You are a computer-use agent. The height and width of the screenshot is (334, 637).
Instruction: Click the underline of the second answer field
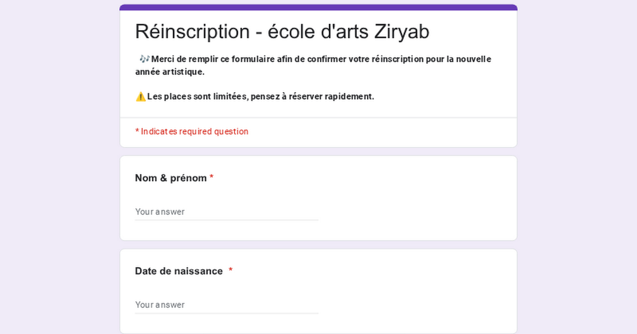tap(227, 312)
